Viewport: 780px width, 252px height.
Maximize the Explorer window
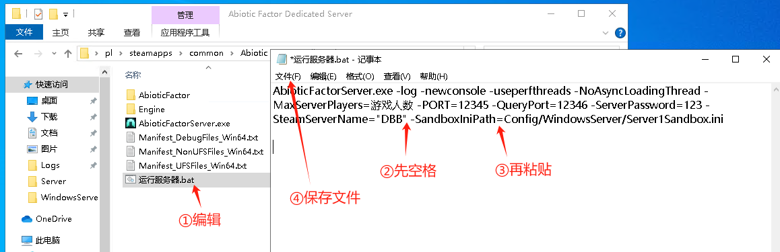(x=581, y=14)
